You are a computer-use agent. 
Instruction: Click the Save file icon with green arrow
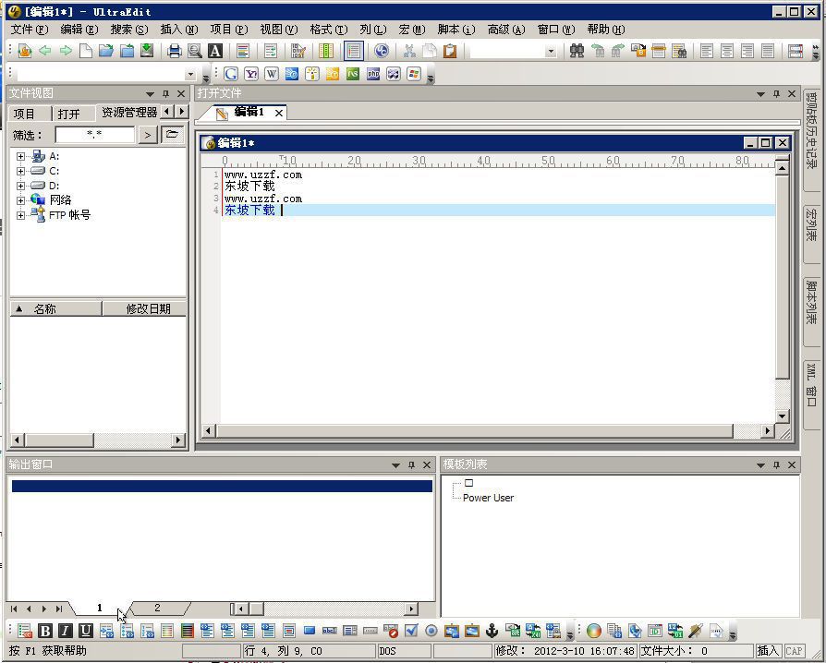click(x=147, y=51)
